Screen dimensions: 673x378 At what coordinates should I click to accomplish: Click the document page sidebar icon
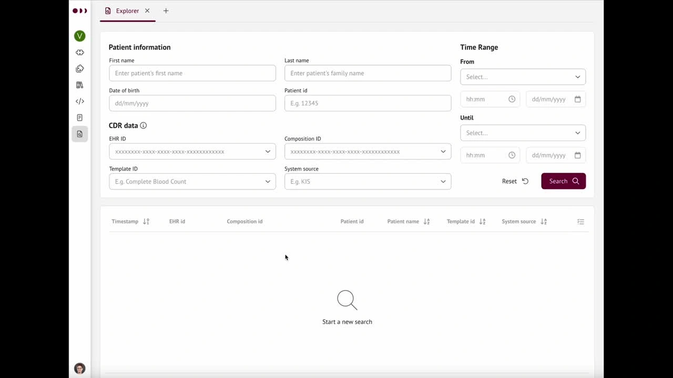(x=80, y=118)
